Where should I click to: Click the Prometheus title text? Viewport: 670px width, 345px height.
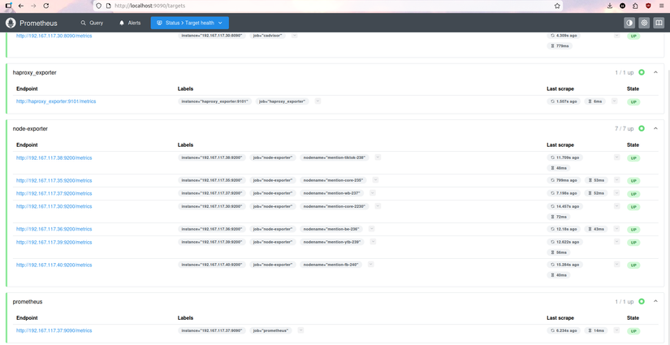tap(38, 23)
